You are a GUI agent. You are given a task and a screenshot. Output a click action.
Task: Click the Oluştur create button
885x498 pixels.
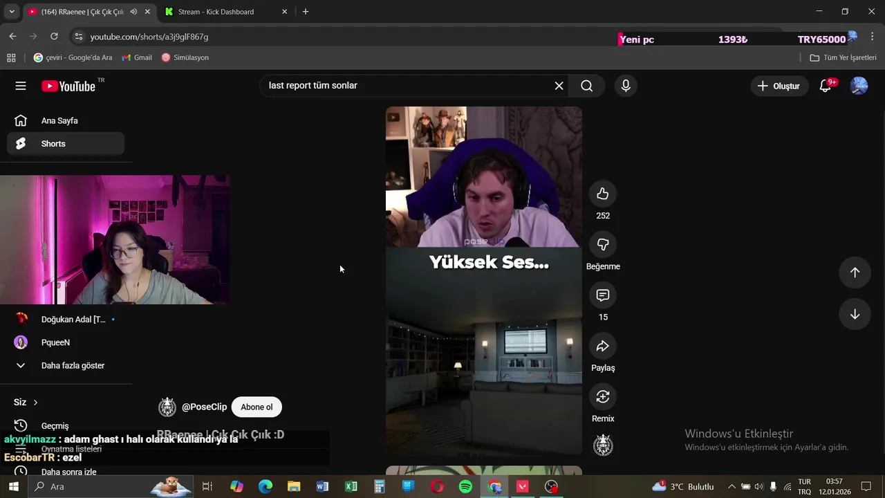pyautogui.click(x=779, y=86)
